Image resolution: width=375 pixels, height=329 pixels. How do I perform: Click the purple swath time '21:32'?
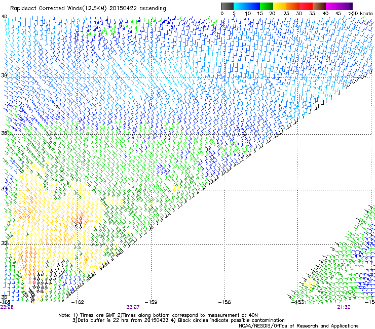click(344, 307)
